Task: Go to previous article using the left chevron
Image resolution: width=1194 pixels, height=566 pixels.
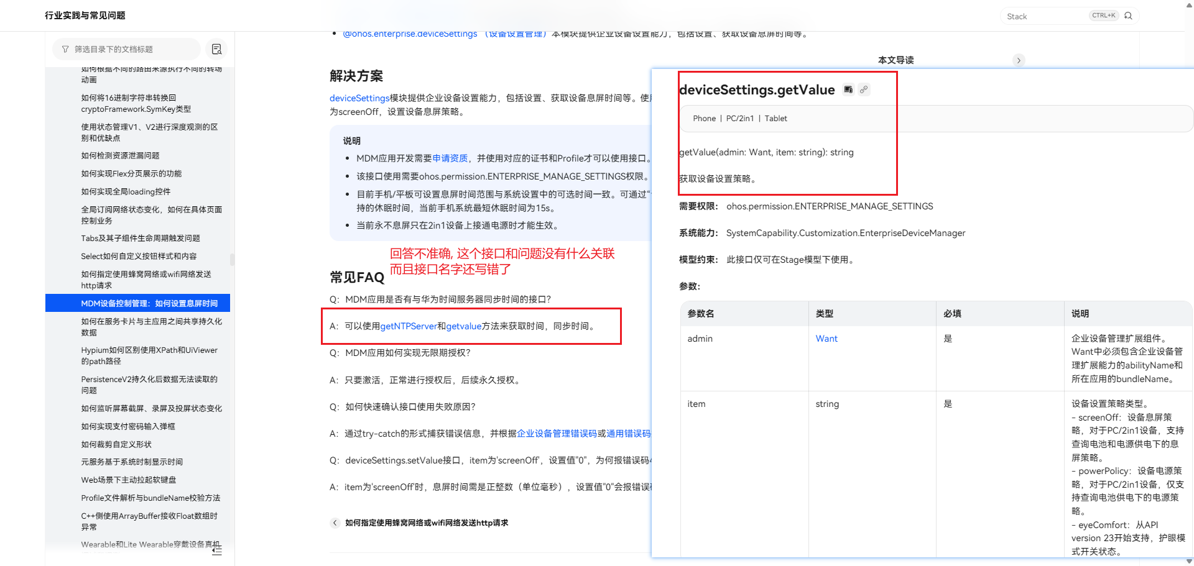Action: tap(335, 523)
